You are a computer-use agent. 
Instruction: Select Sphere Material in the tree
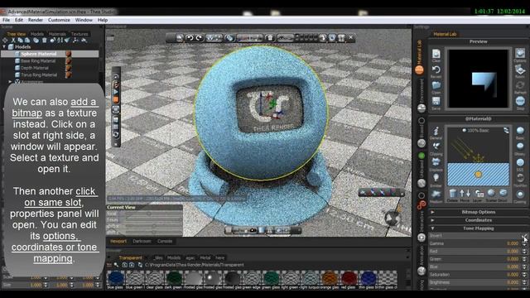pos(39,54)
